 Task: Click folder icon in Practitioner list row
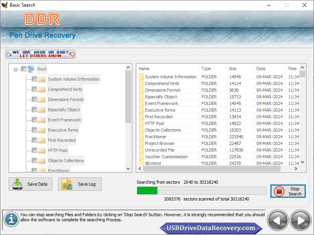pyautogui.click(x=141, y=137)
